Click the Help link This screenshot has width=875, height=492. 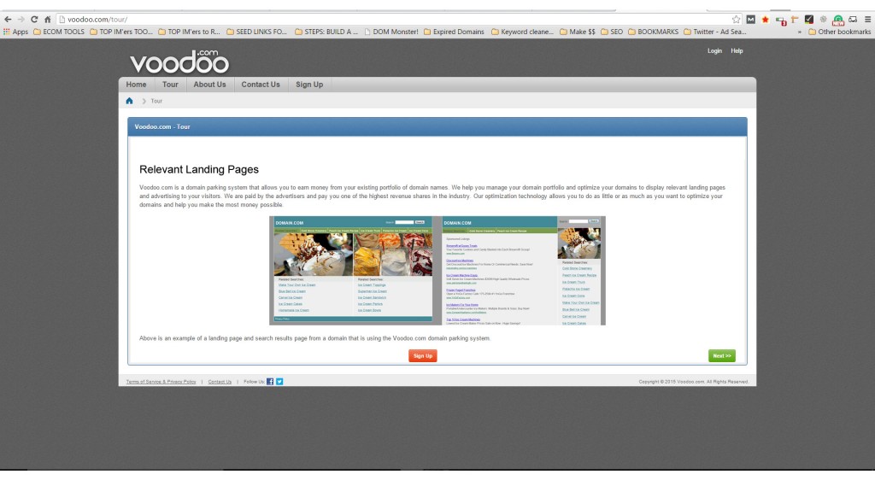pos(737,50)
